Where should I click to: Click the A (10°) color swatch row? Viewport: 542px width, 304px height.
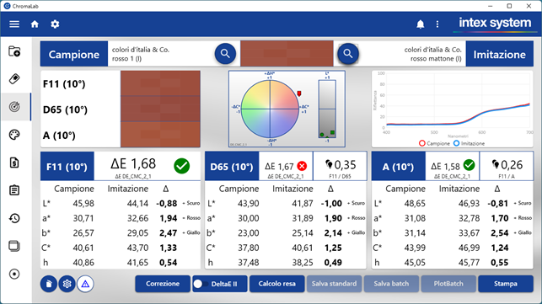pyautogui.click(x=160, y=135)
